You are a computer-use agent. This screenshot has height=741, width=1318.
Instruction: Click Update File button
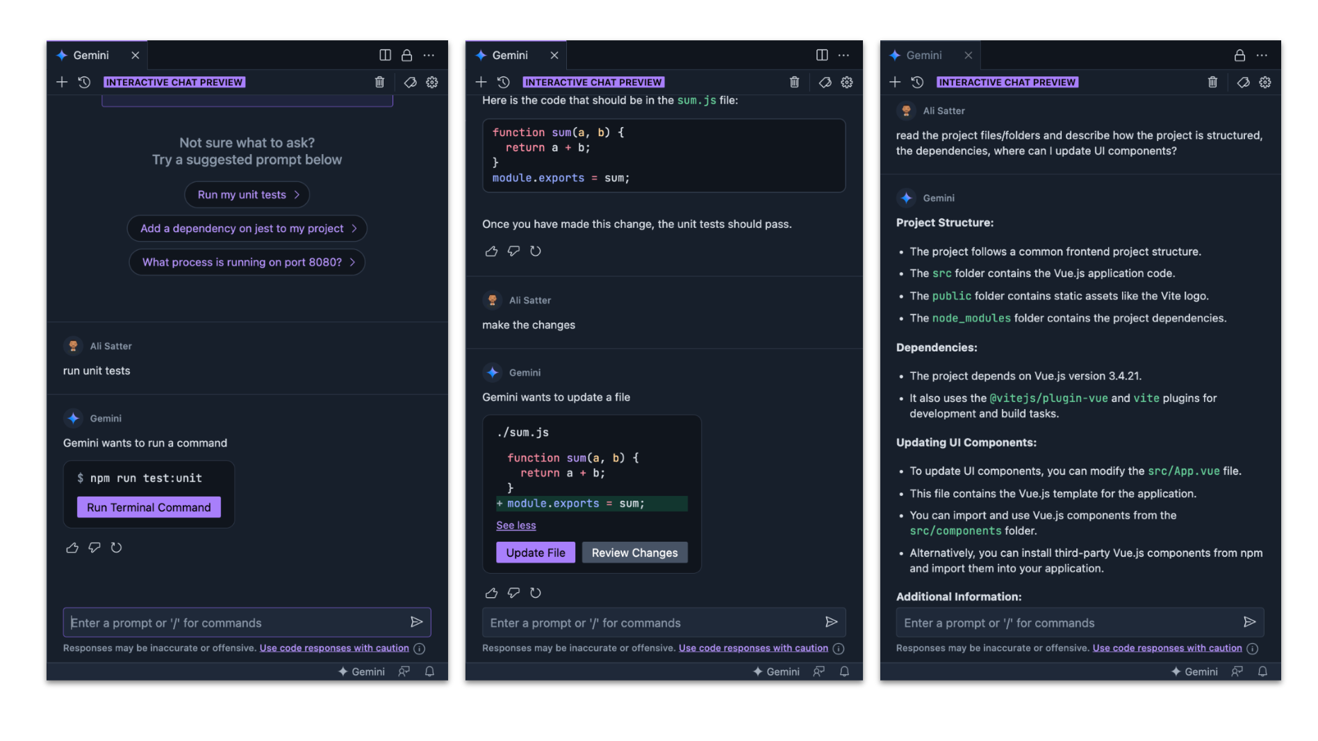(536, 553)
